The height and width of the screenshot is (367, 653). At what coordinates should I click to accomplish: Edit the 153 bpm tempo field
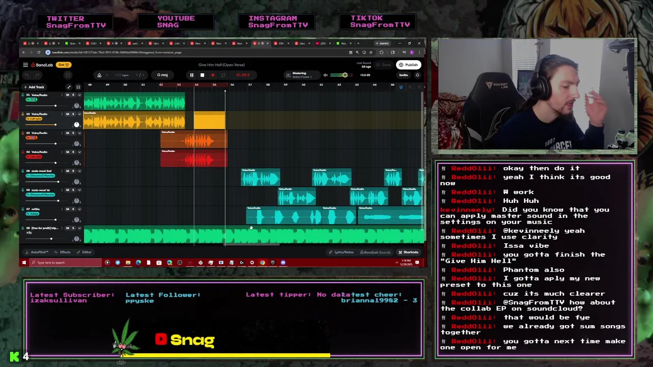pyautogui.click(x=121, y=75)
